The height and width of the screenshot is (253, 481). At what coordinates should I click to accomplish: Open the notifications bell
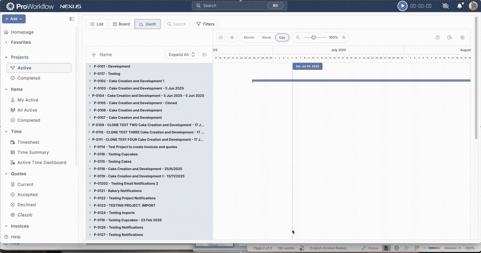[x=459, y=6]
